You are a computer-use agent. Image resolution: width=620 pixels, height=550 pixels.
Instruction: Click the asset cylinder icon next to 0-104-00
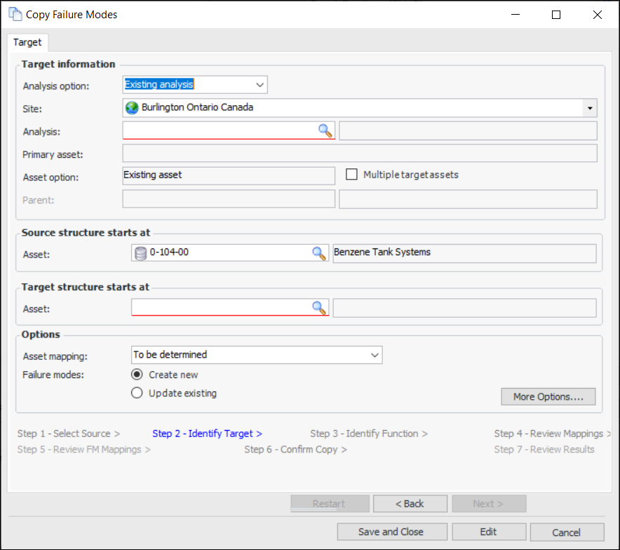(140, 253)
